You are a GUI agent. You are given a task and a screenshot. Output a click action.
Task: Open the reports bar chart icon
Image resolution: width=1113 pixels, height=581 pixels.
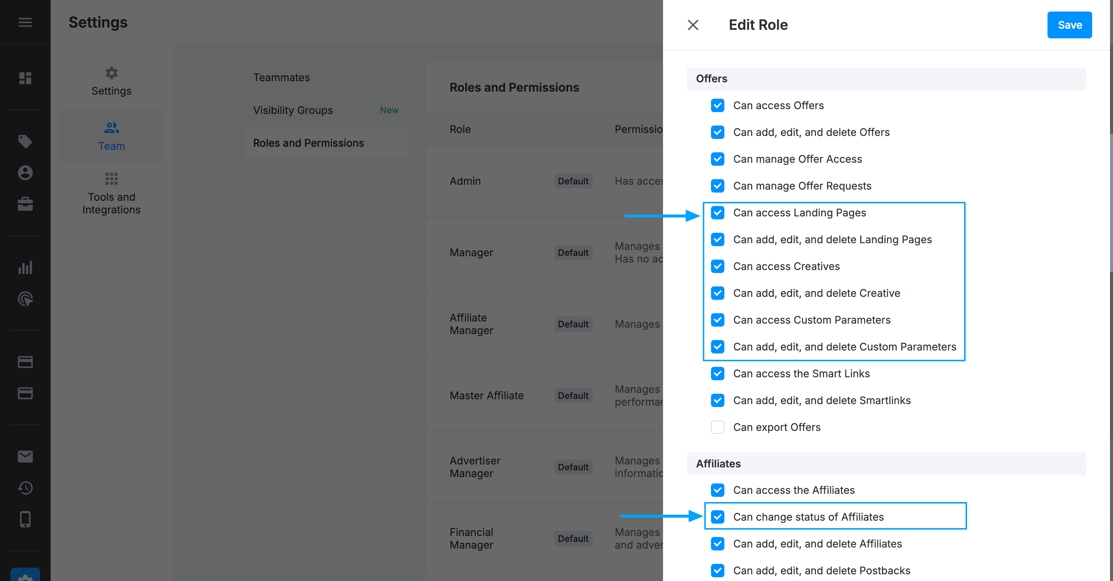pos(25,267)
